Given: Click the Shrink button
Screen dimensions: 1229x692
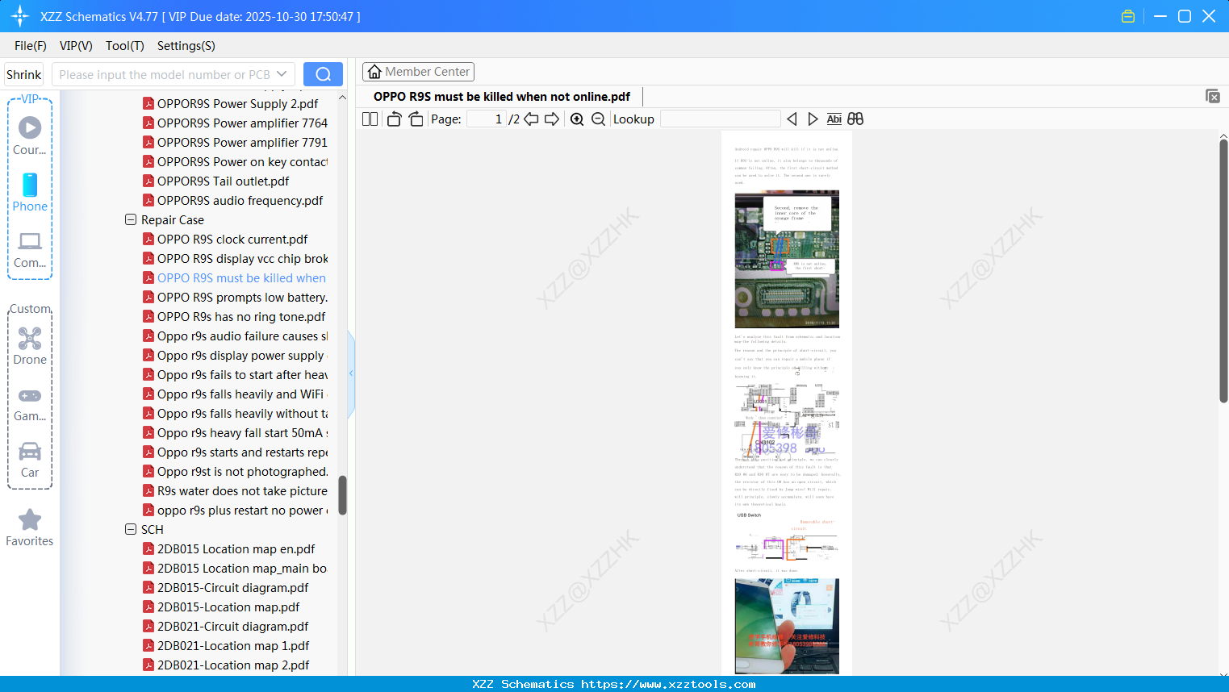Looking at the screenshot, I should point(24,74).
